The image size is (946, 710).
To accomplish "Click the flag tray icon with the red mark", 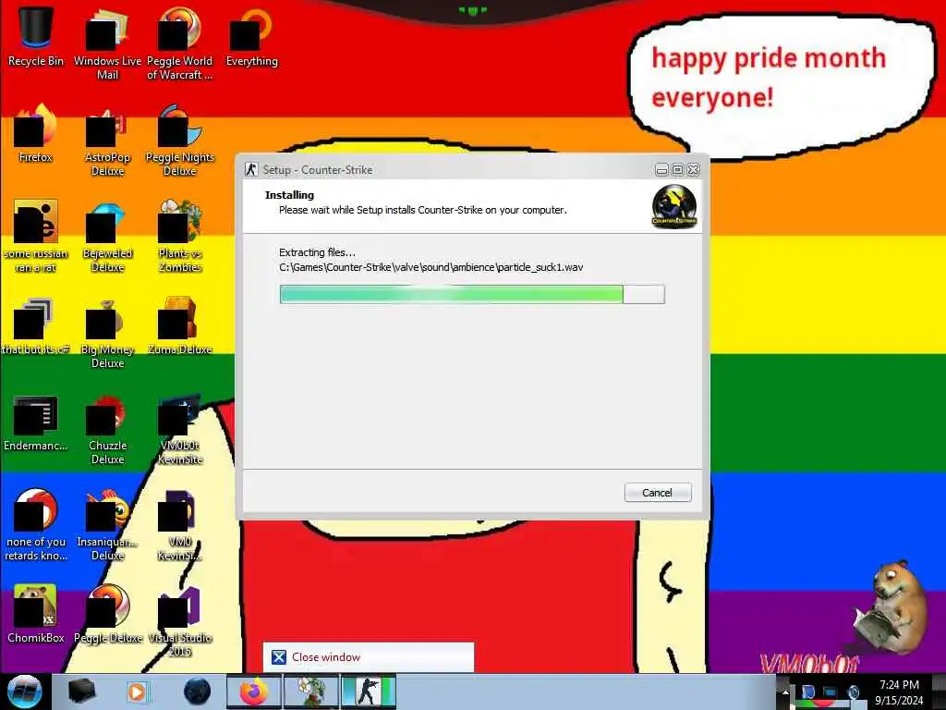I will [x=807, y=693].
